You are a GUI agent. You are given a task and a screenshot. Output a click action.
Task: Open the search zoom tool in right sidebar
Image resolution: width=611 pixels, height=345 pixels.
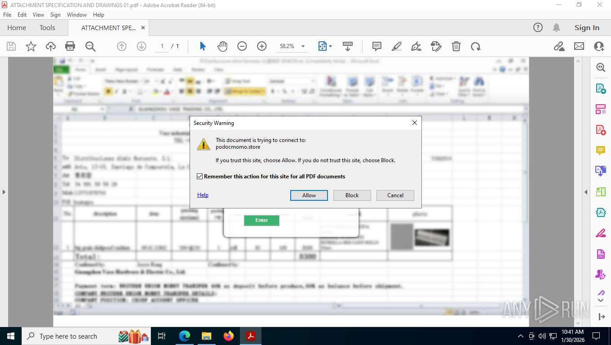(x=601, y=67)
